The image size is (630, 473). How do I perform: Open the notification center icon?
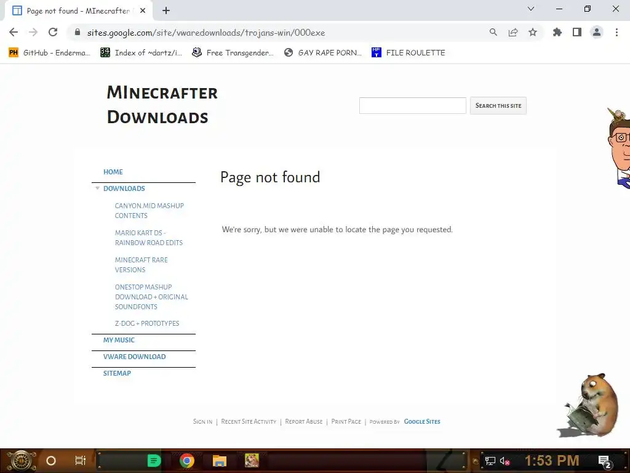click(605, 461)
